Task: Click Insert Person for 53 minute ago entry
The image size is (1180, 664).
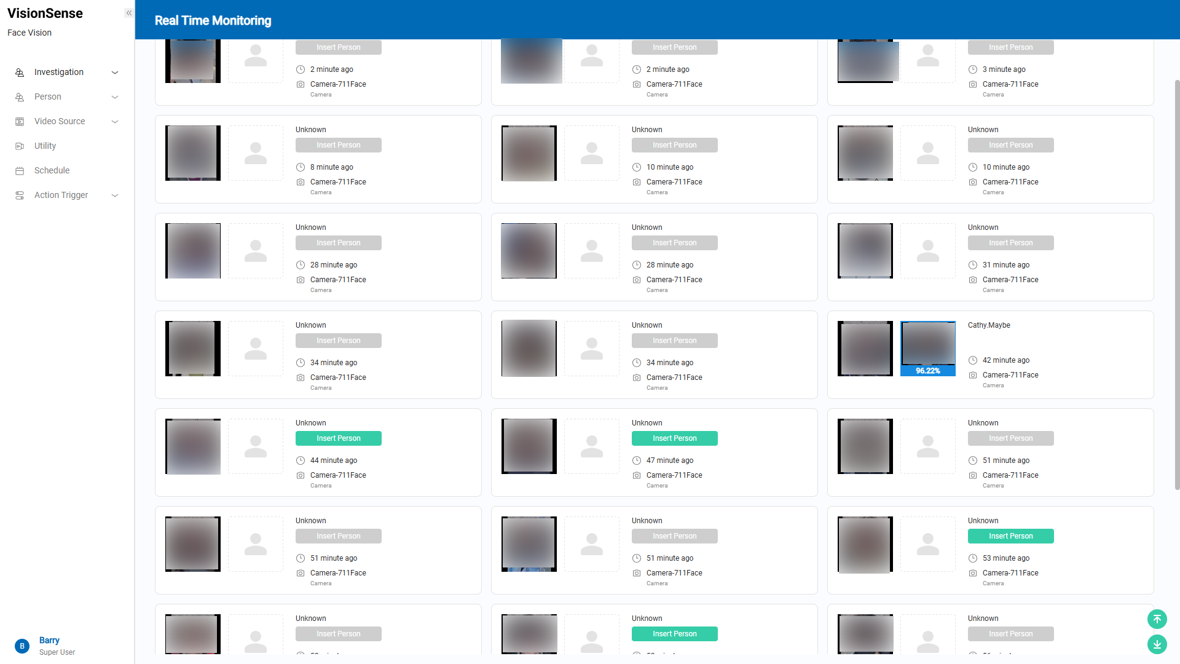Action: 1010,536
